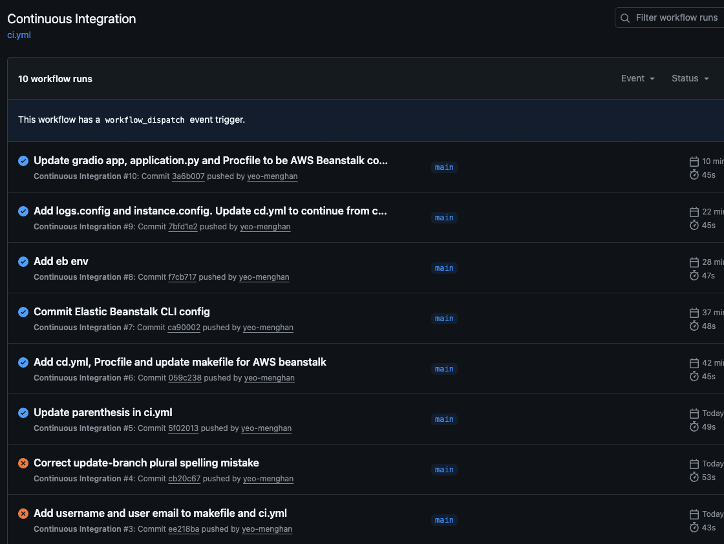The width and height of the screenshot is (724, 544).
Task: Open commit 3a6b007 link
Action: click(x=188, y=176)
